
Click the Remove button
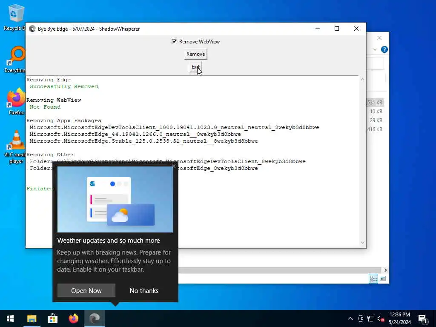[195, 54]
